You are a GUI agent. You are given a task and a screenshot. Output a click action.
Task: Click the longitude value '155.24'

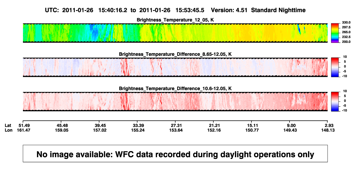(x=138, y=130)
